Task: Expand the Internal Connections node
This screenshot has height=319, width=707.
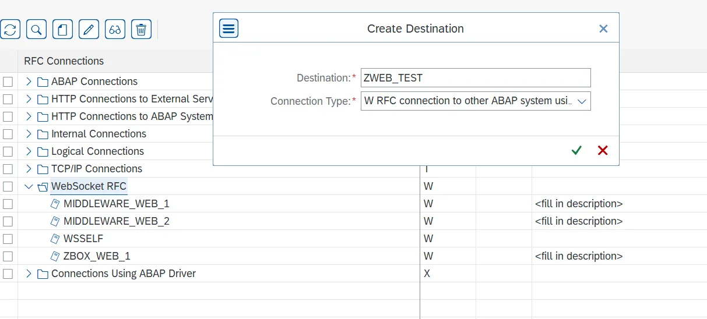Action: tap(29, 134)
